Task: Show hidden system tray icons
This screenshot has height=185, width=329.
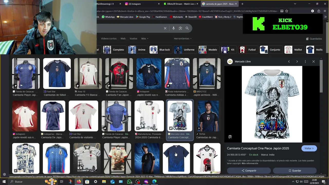Action: (x=293, y=182)
